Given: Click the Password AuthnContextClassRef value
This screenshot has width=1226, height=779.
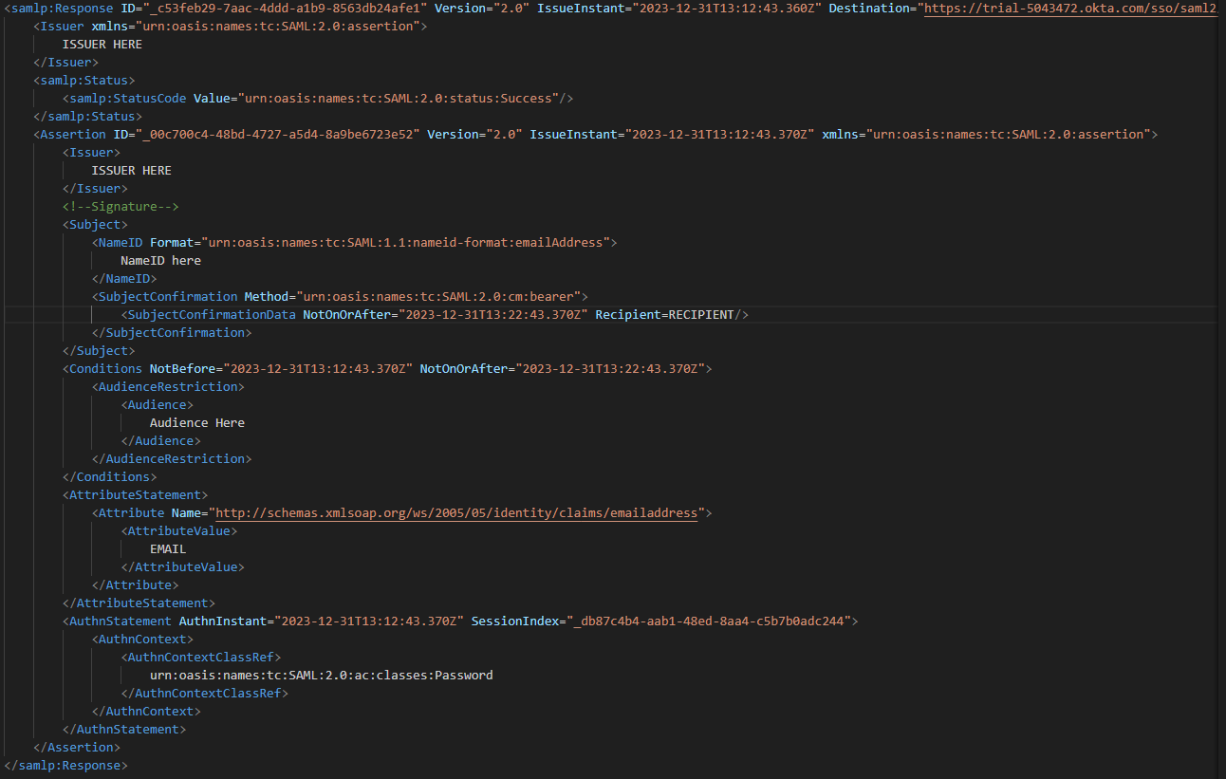Looking at the screenshot, I should pyautogui.click(x=321, y=675).
